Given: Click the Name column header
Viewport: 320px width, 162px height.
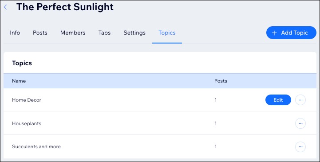Looking at the screenshot, I should click(x=19, y=81).
